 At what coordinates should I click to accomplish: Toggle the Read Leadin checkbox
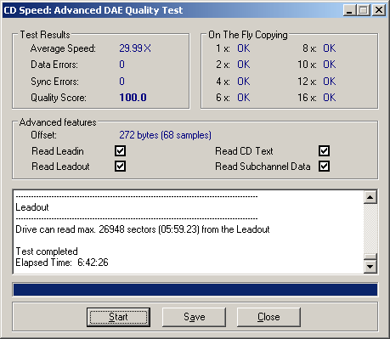pos(120,150)
